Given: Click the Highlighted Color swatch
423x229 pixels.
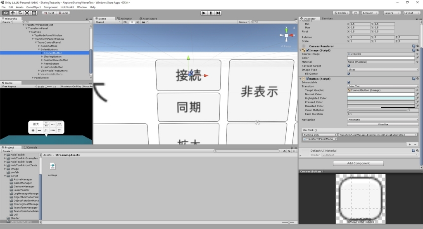Looking at the screenshot, I should [x=380, y=98].
